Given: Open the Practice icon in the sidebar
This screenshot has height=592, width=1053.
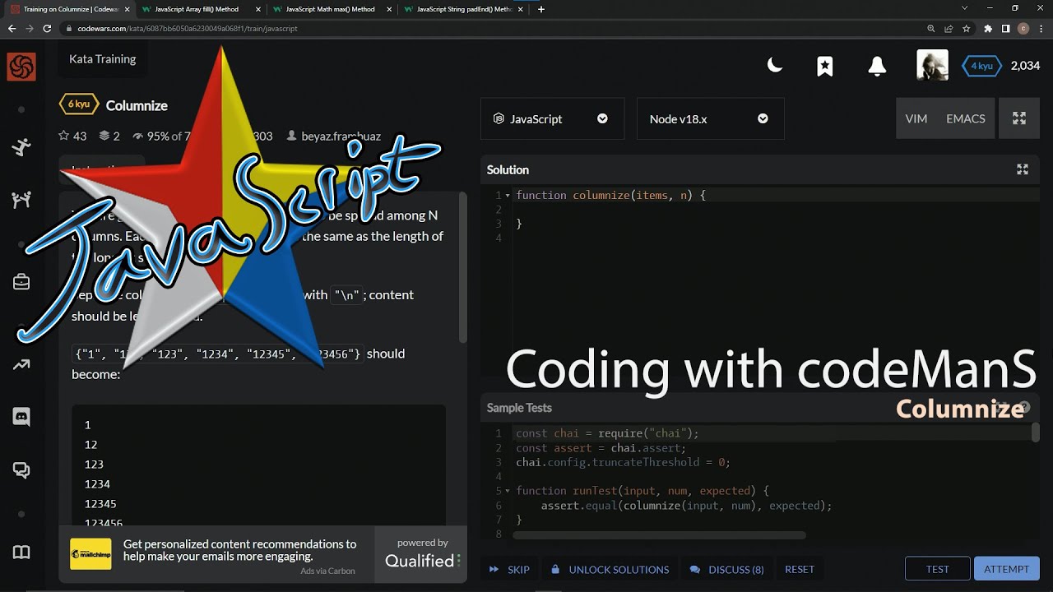Looking at the screenshot, I should click(x=21, y=147).
